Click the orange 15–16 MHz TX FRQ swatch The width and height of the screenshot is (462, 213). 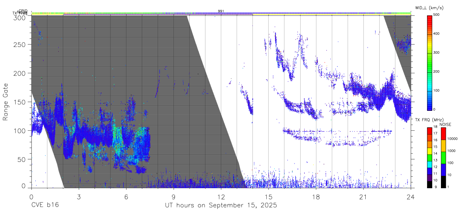(x=429, y=144)
